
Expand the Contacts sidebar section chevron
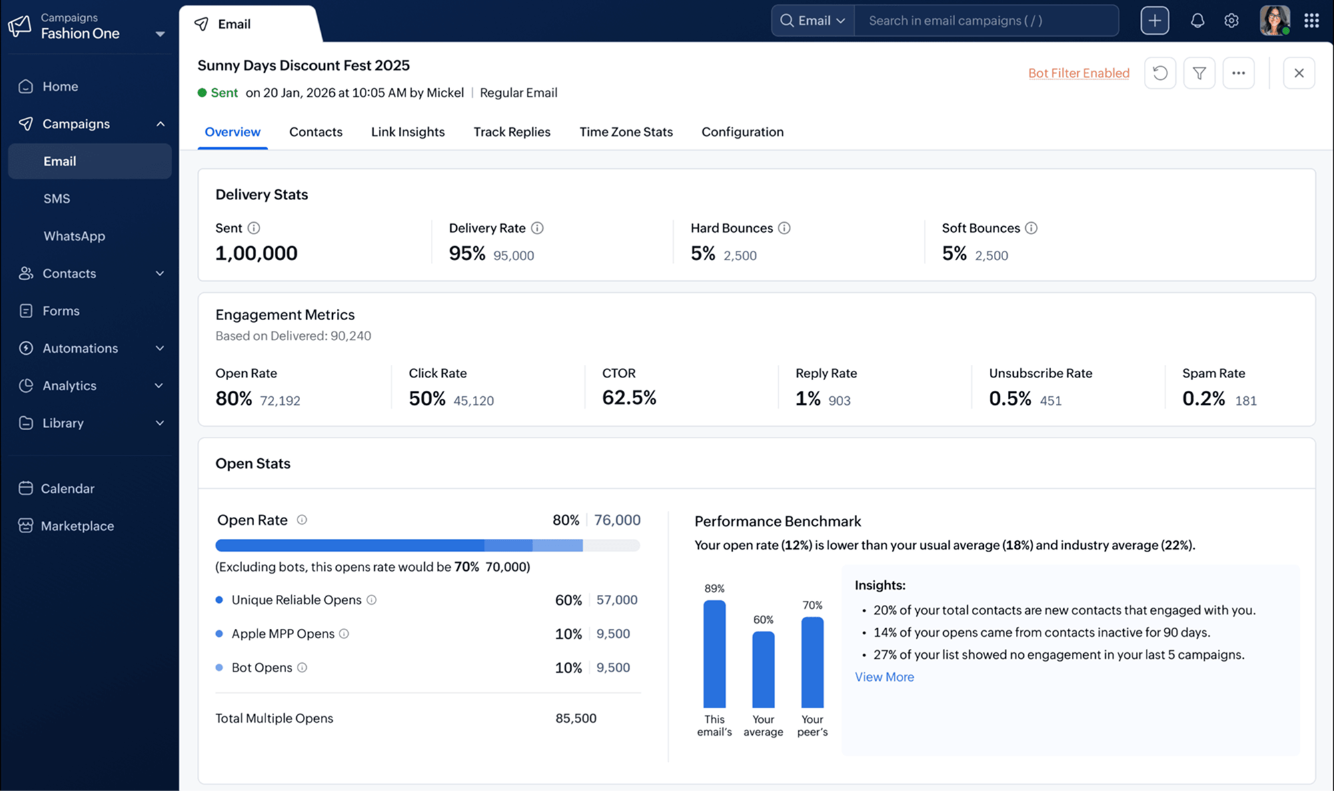pyautogui.click(x=160, y=273)
